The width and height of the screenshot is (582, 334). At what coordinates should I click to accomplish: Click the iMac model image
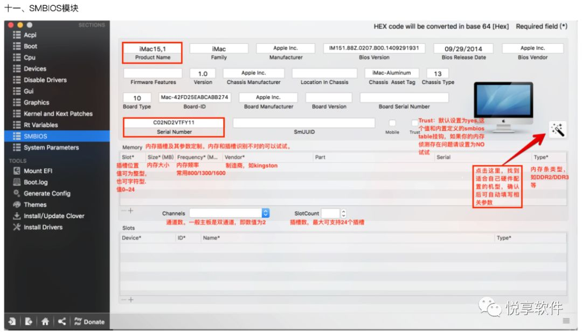click(x=504, y=107)
